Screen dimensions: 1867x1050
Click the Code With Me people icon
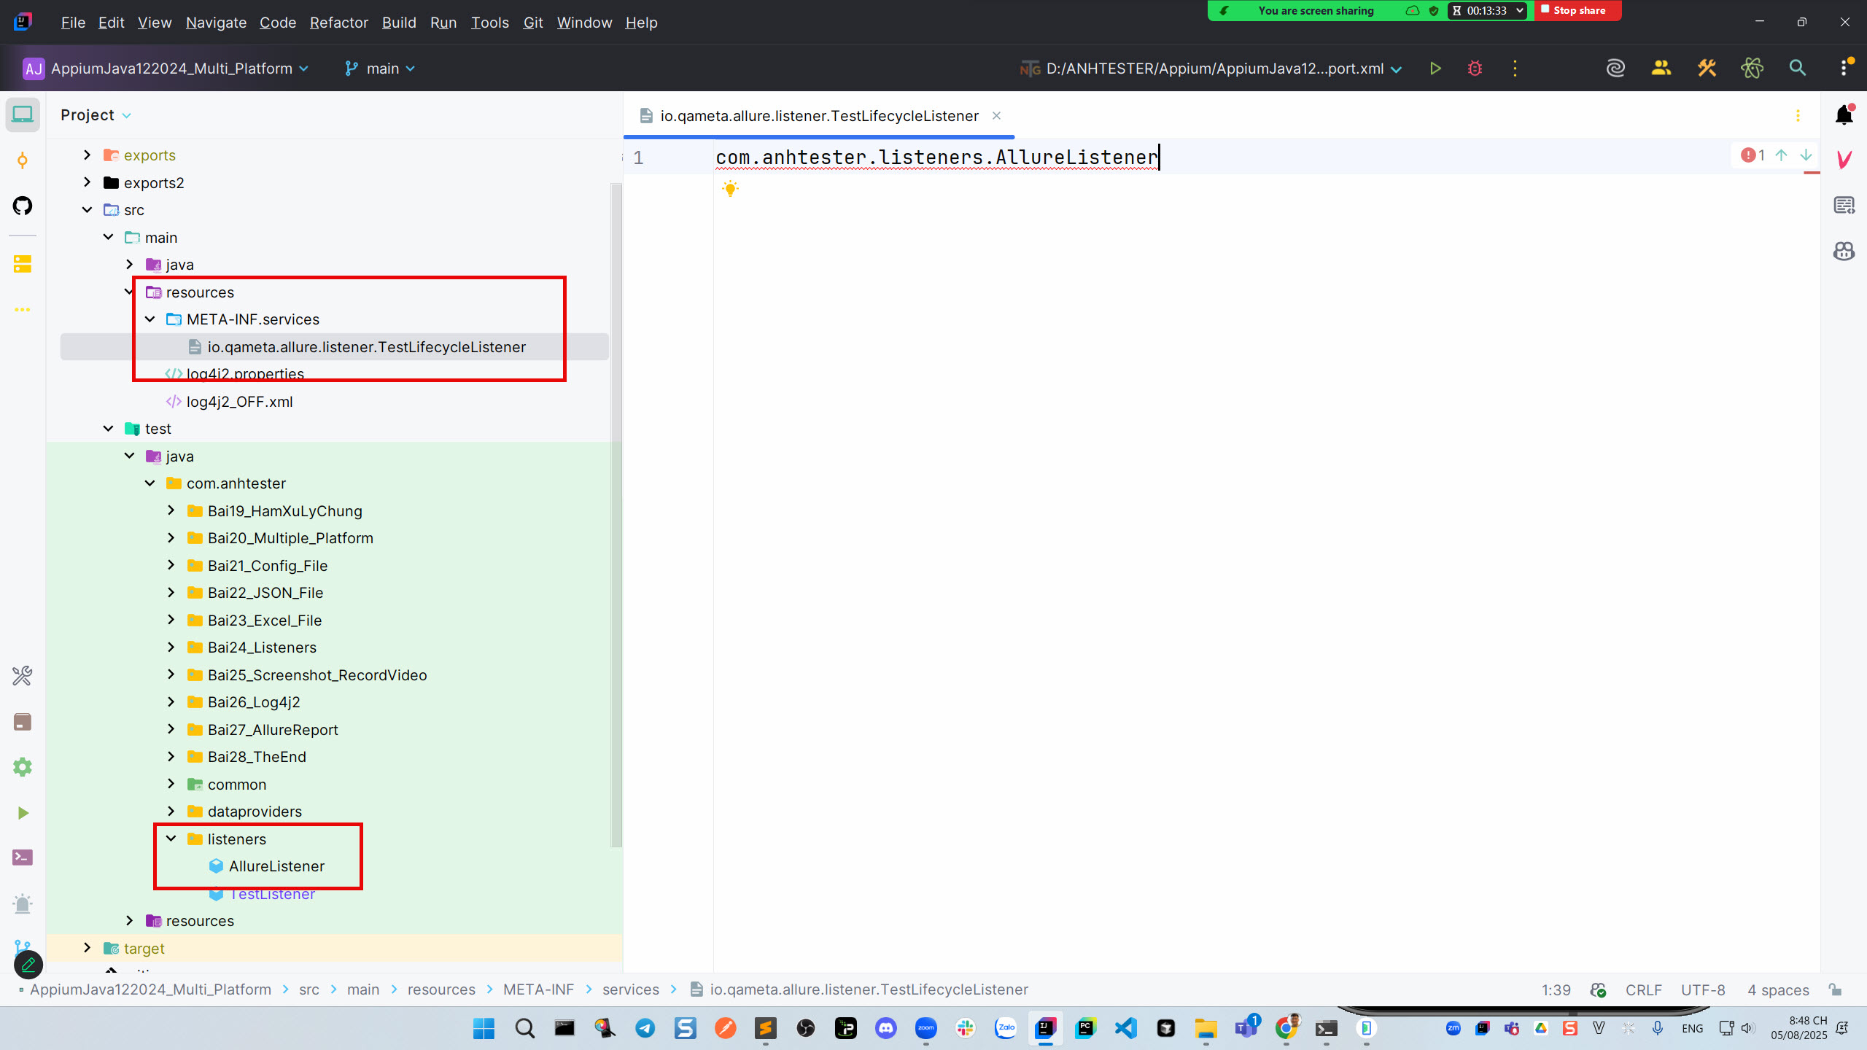(x=1661, y=69)
